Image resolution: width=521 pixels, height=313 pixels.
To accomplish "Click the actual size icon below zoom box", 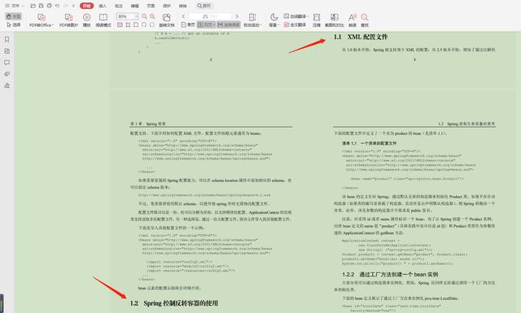I will [120, 25].
